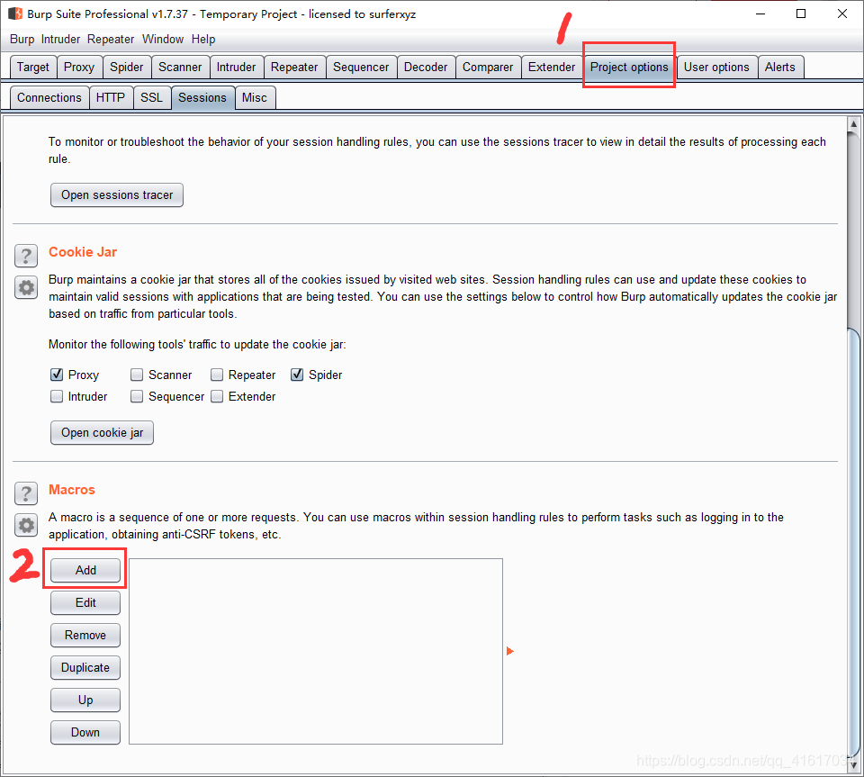Open the Cookie Jar settings gear

coord(26,287)
